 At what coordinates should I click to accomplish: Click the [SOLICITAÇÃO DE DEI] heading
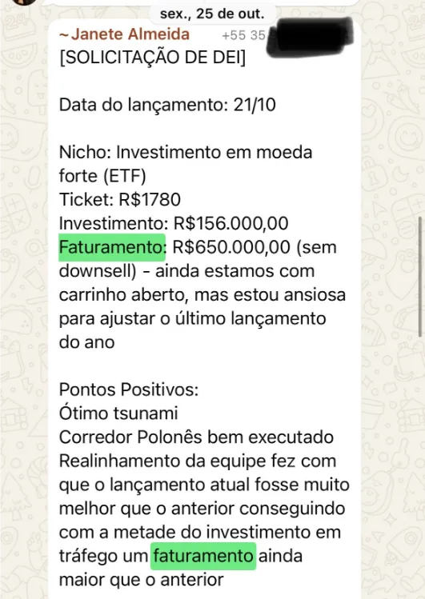coord(153,58)
